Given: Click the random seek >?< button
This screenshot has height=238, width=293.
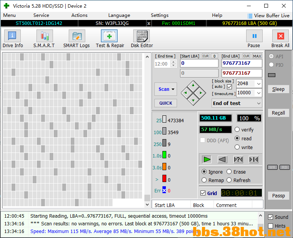Looking at the screenshot, I should pos(238,159).
